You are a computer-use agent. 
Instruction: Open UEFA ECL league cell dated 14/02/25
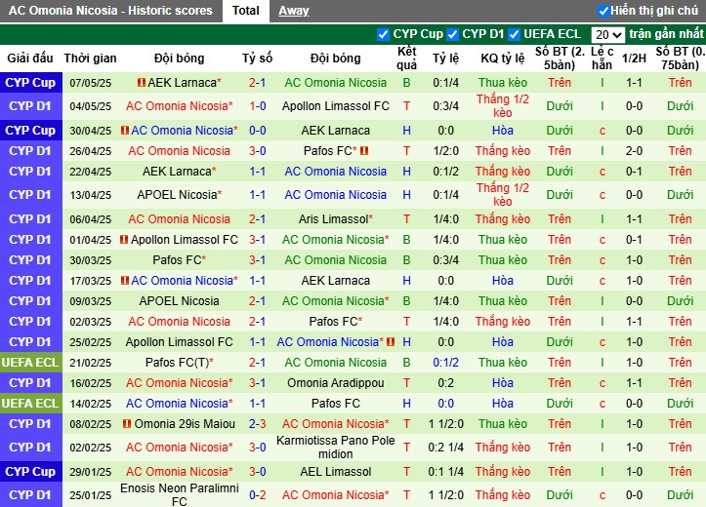pos(30,404)
